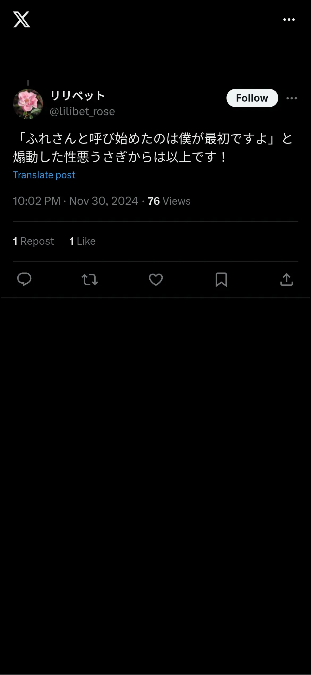Open the rose profile picture
311x675 pixels.
coord(28,104)
